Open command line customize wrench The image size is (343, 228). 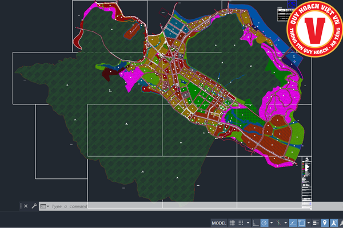click(x=34, y=206)
